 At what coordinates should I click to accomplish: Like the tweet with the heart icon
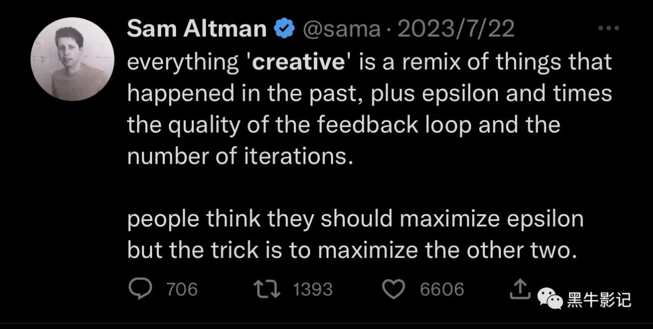point(393,289)
